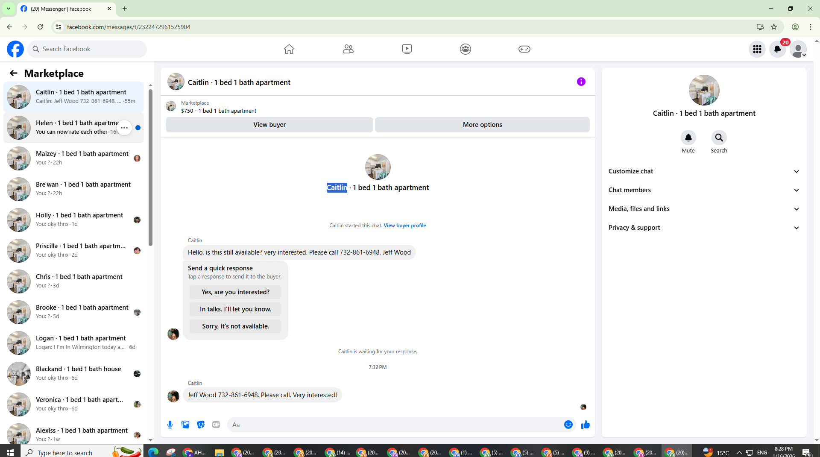Send quick reply Sorry, it's not available.
Viewport: 820px width, 457px height.
point(235,326)
